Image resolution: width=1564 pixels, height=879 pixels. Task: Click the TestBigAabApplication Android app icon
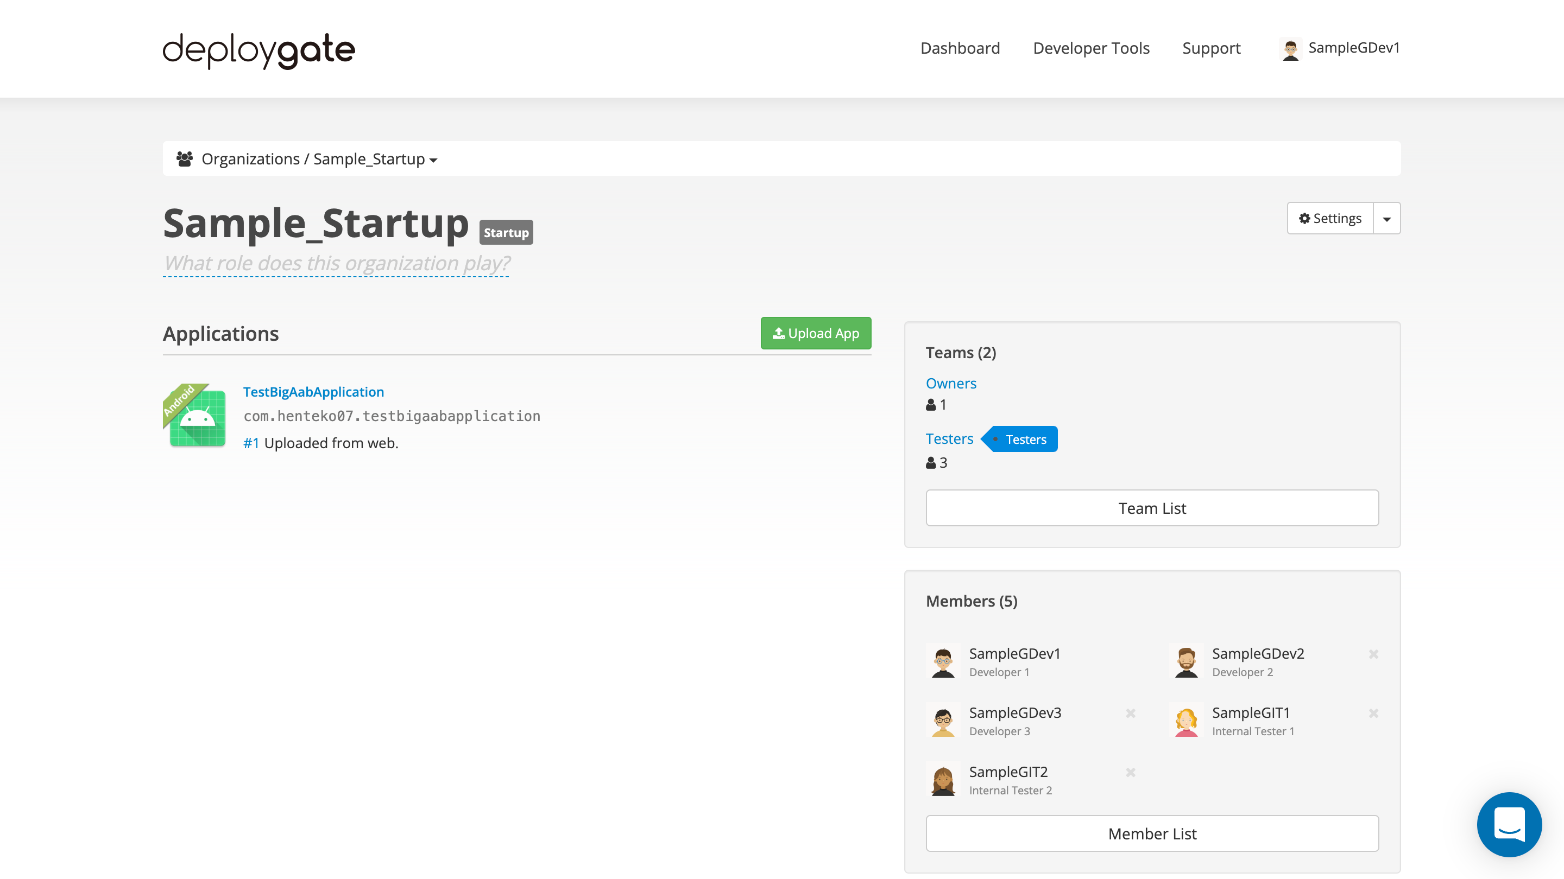click(194, 416)
